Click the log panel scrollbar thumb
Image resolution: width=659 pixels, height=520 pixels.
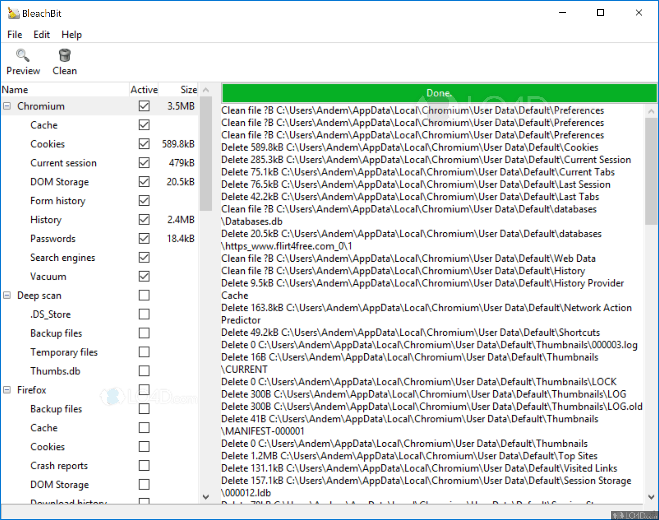651,171
